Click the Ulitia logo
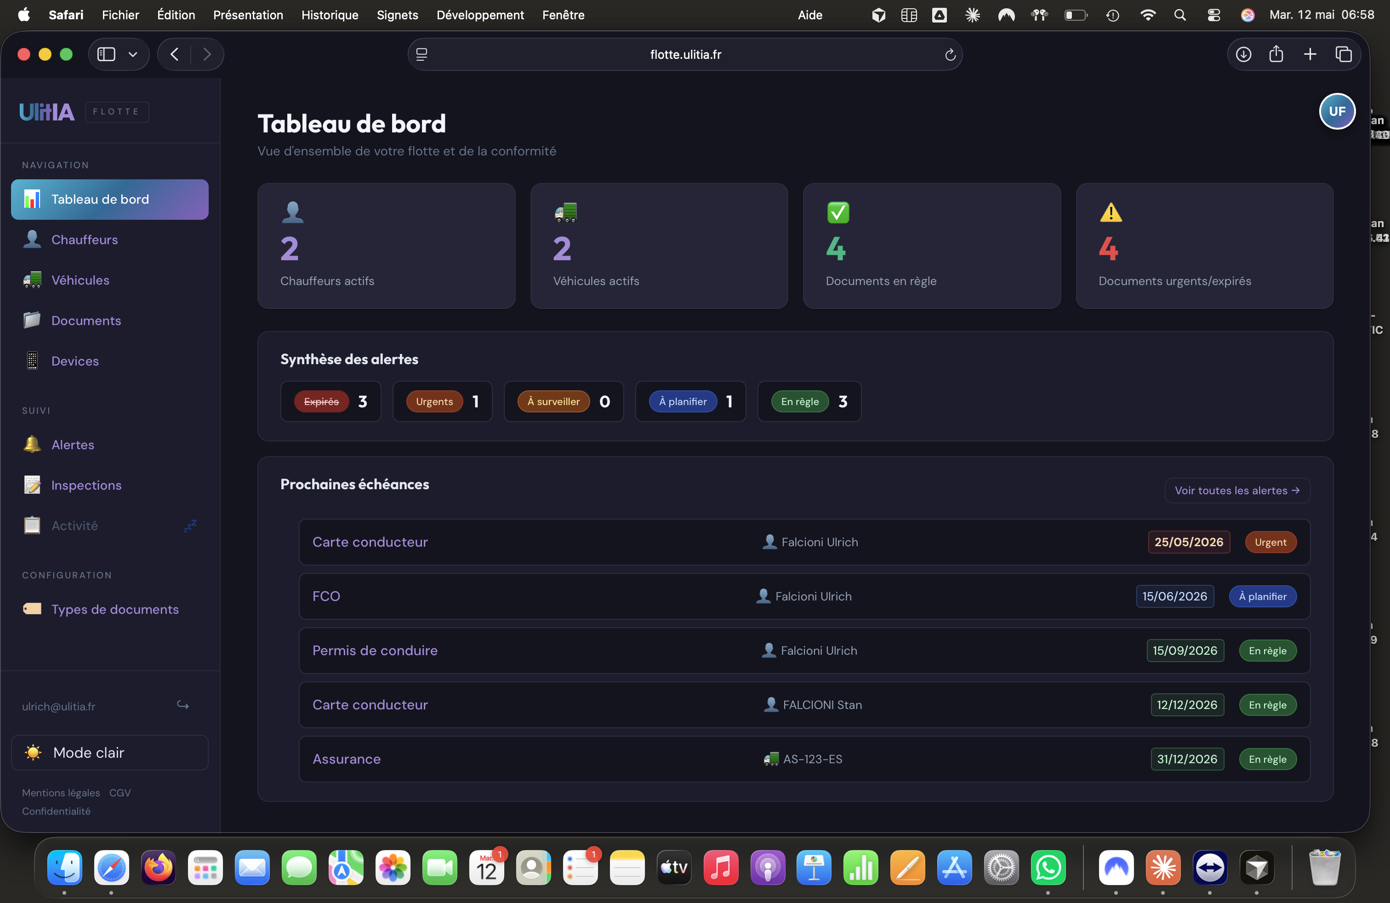This screenshot has width=1390, height=903. point(47,112)
